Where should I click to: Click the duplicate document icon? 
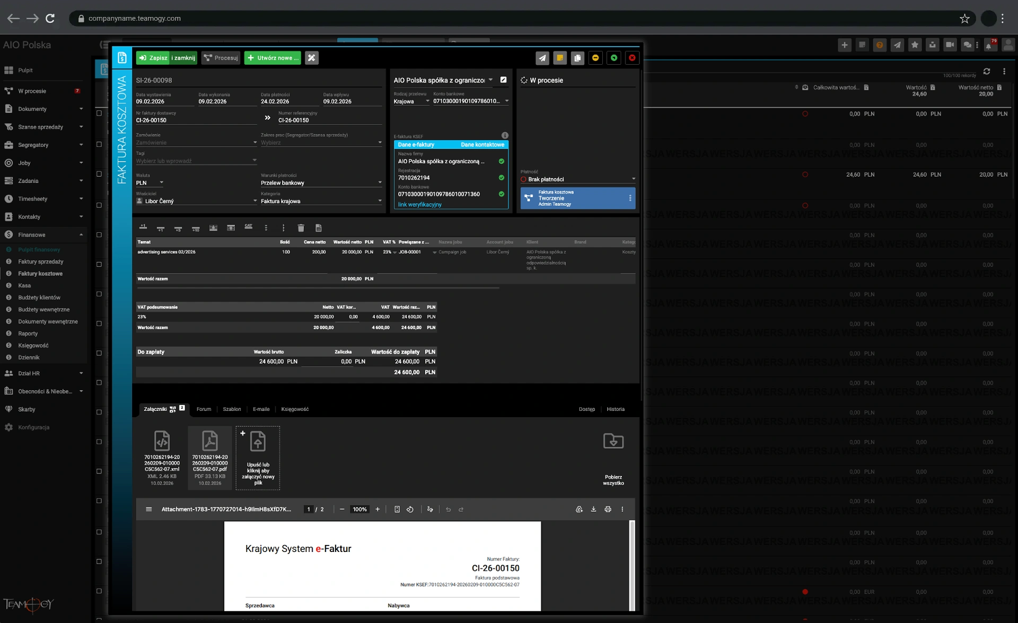[577, 58]
